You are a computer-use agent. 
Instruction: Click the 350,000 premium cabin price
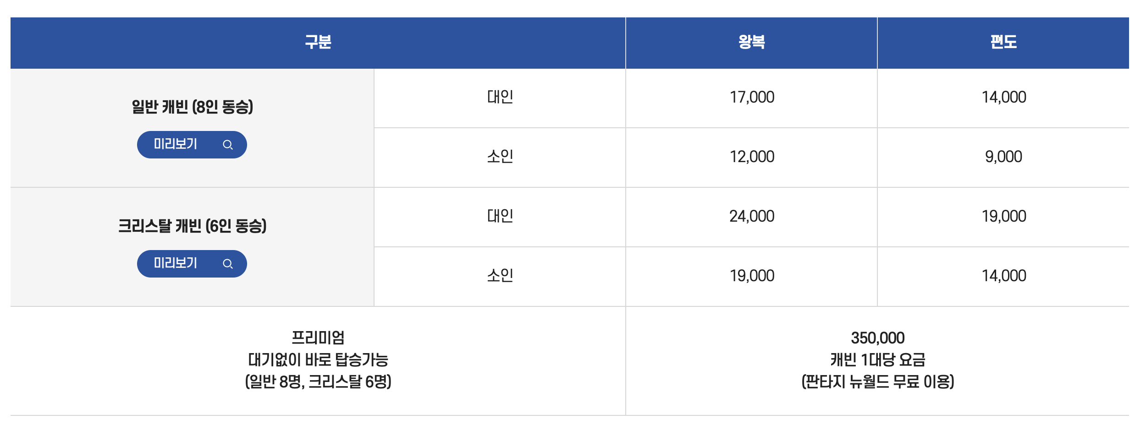coord(877,338)
